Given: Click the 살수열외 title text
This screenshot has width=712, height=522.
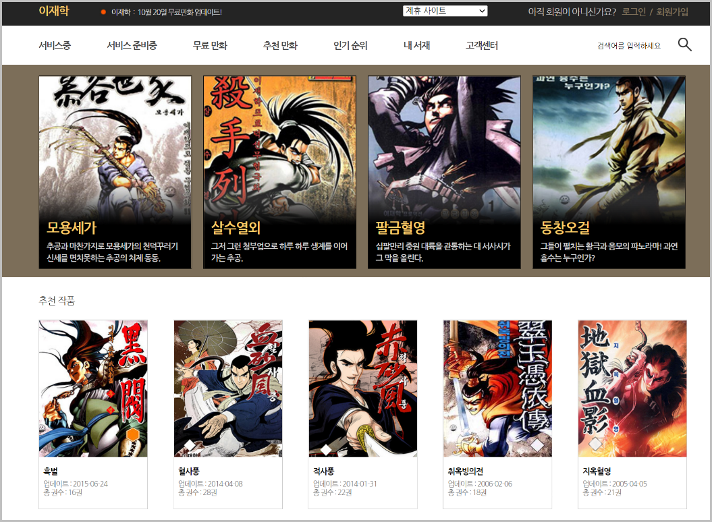Looking at the screenshot, I should coord(236,227).
